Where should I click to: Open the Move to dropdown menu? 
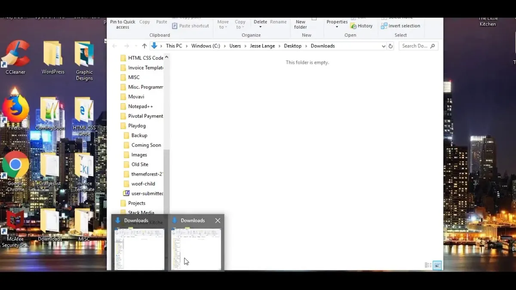pos(223,24)
